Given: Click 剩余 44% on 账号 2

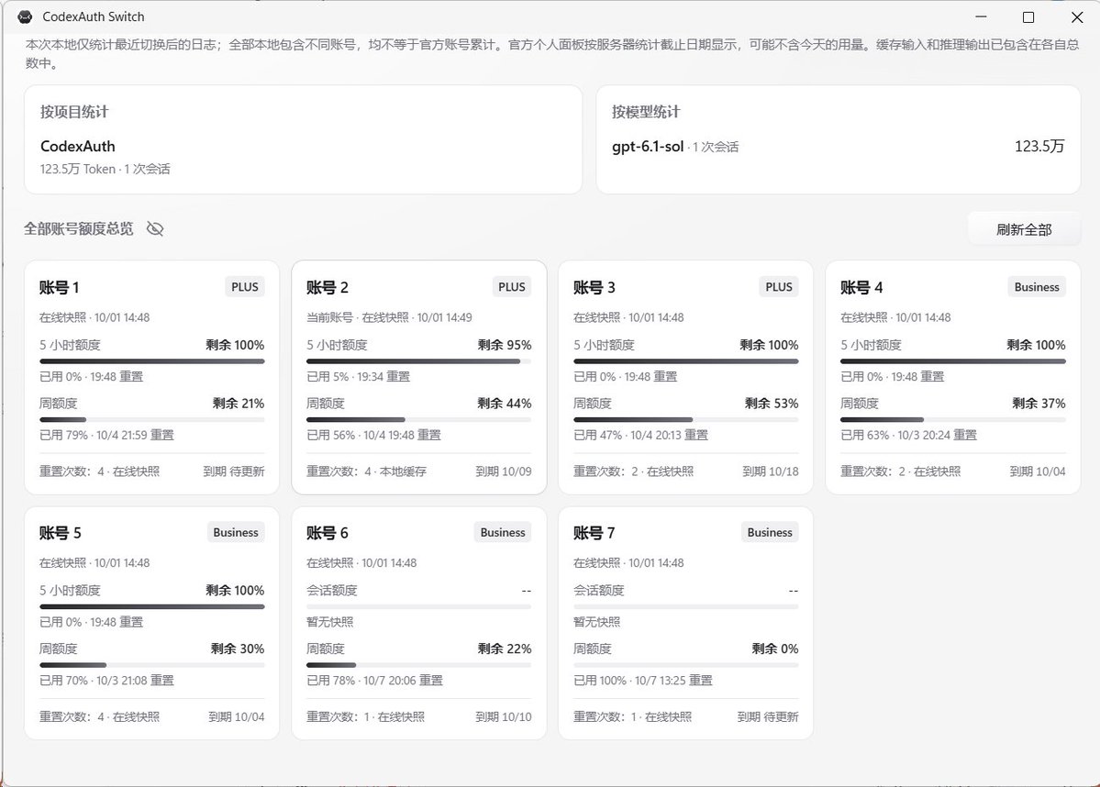Looking at the screenshot, I should [x=505, y=404].
